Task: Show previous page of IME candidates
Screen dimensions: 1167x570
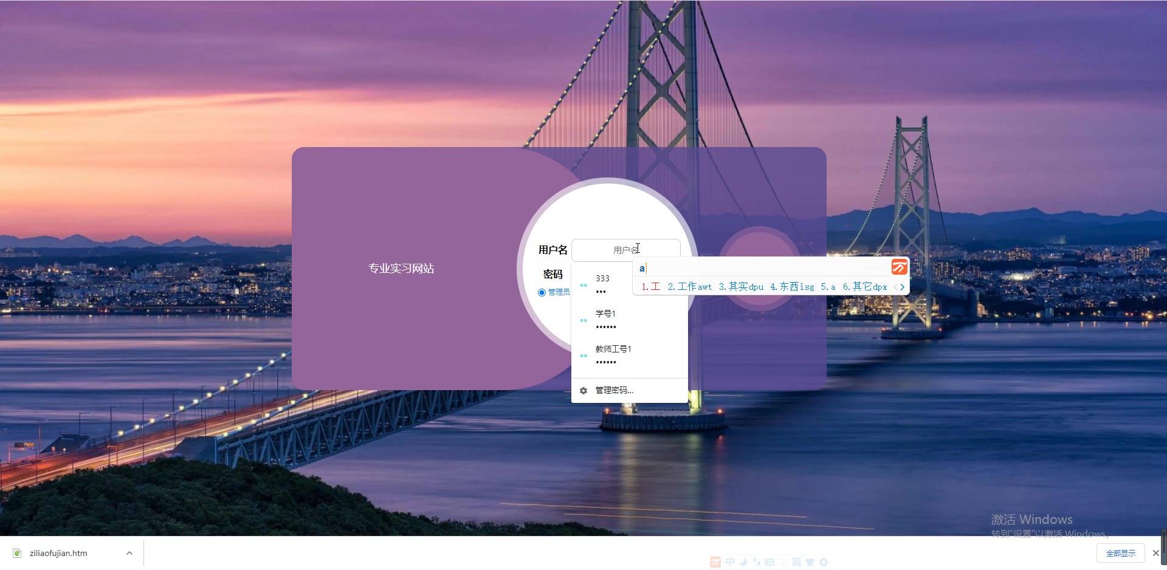Action: (895, 287)
